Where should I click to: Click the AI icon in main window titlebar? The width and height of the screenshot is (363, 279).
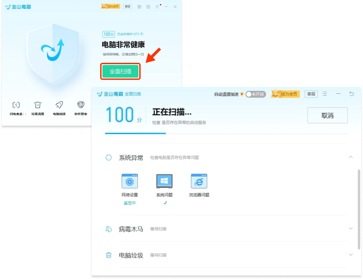coord(139,7)
